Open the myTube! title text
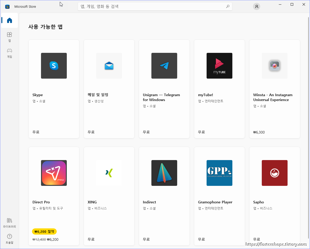 (x=206, y=95)
